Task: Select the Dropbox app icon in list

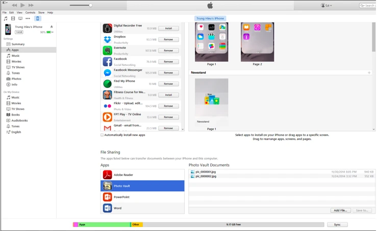Action: (107, 39)
